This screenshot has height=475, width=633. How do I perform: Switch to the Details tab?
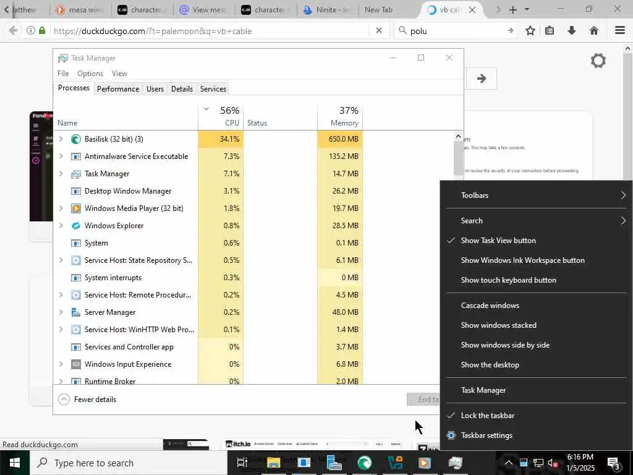tap(182, 89)
